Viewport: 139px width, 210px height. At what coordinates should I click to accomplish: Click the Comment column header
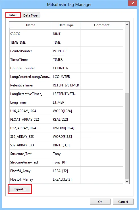[x=102, y=25]
